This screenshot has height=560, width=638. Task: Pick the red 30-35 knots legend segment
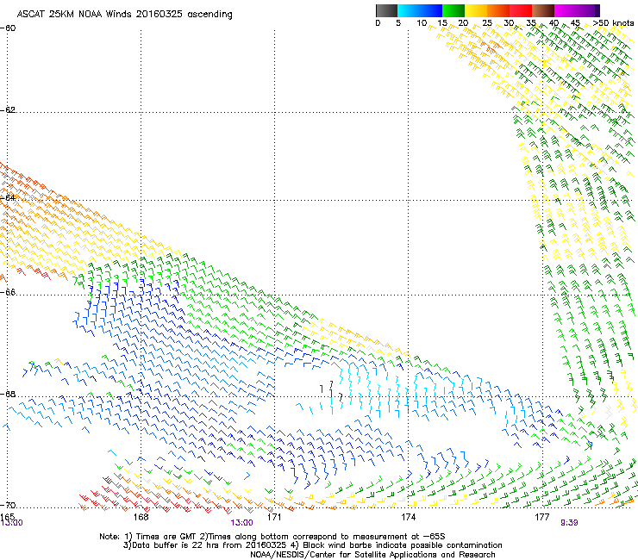point(521,10)
